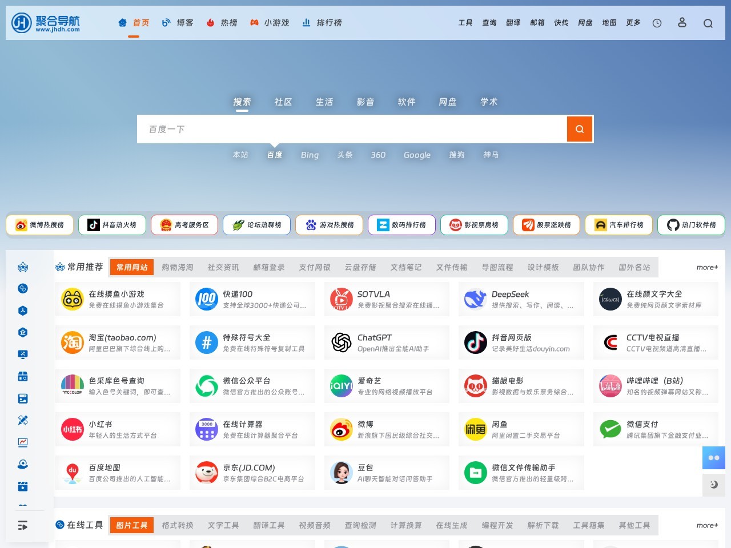Select 360 as search engine

(378, 155)
